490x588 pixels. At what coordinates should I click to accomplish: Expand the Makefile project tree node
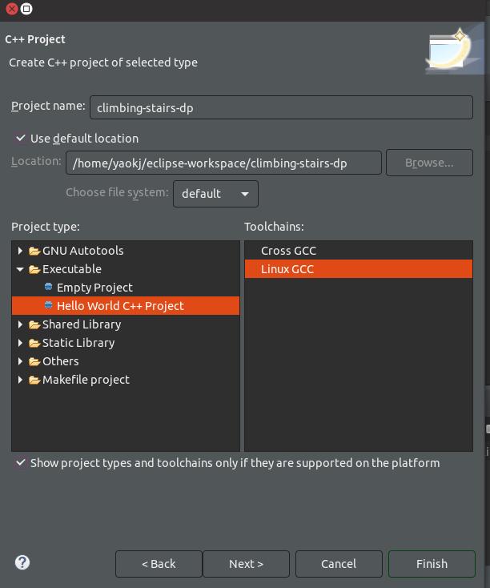pyautogui.click(x=20, y=380)
